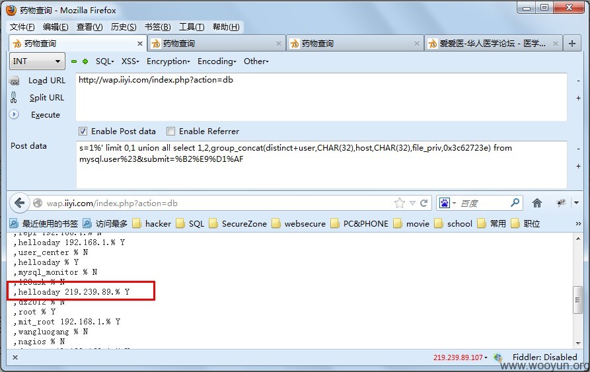Click the search magnifier icon

coord(515,203)
